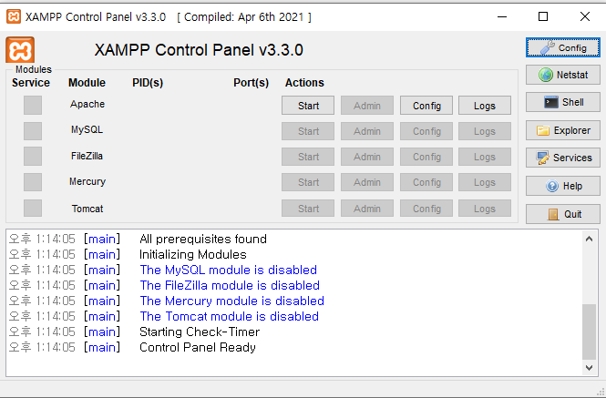Click the Tomcat Start button
606x398 pixels.
point(308,209)
